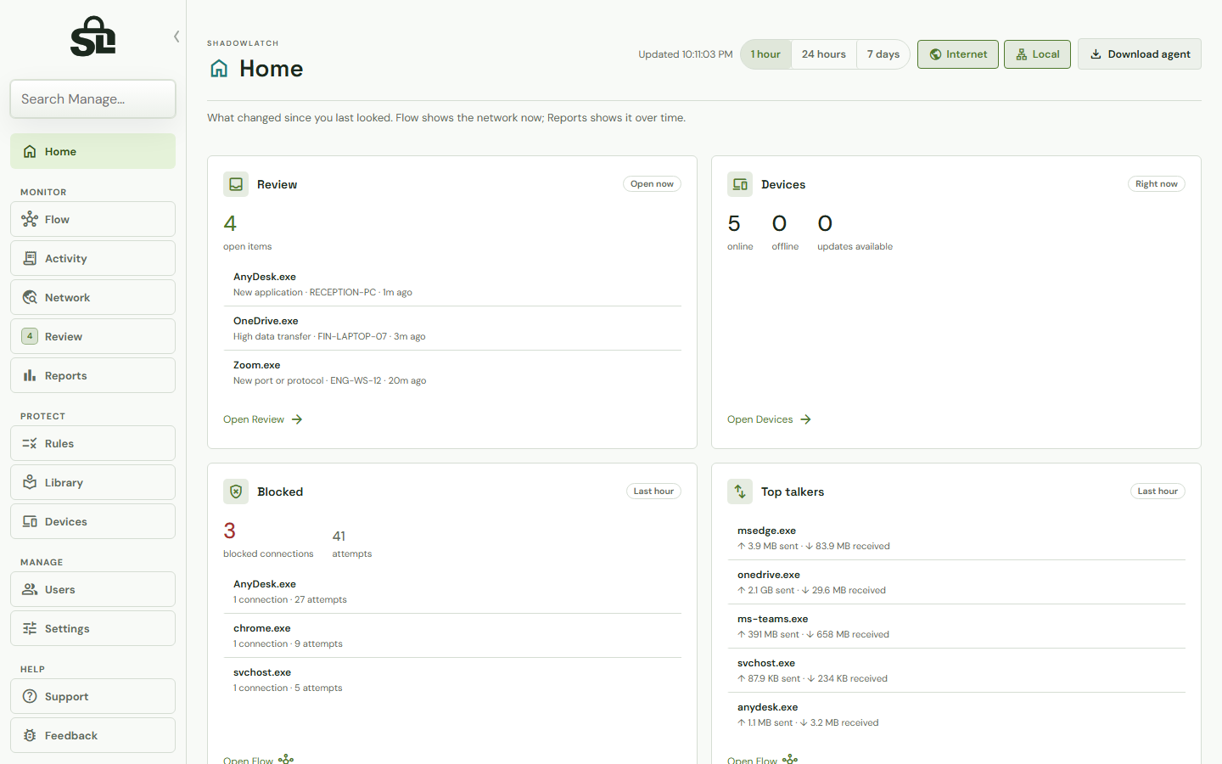Select ms-teams.exe in Top talkers
The width and height of the screenshot is (1222, 764).
tap(956, 626)
